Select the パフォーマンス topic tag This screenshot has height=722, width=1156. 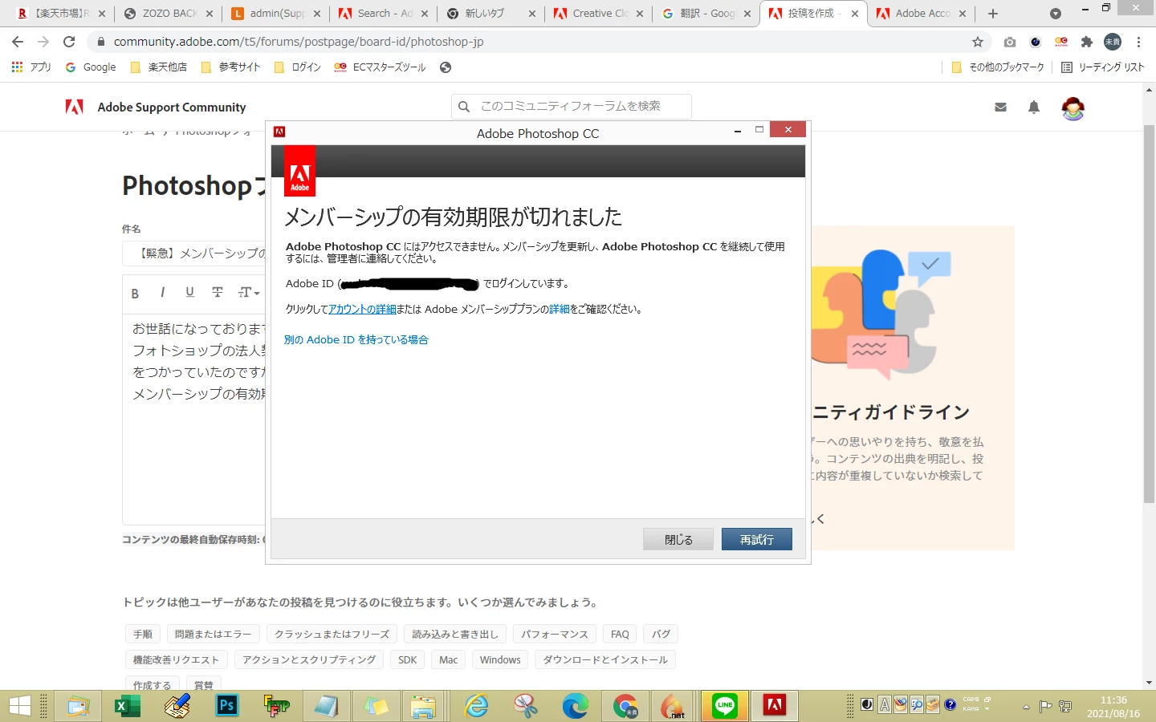(555, 635)
